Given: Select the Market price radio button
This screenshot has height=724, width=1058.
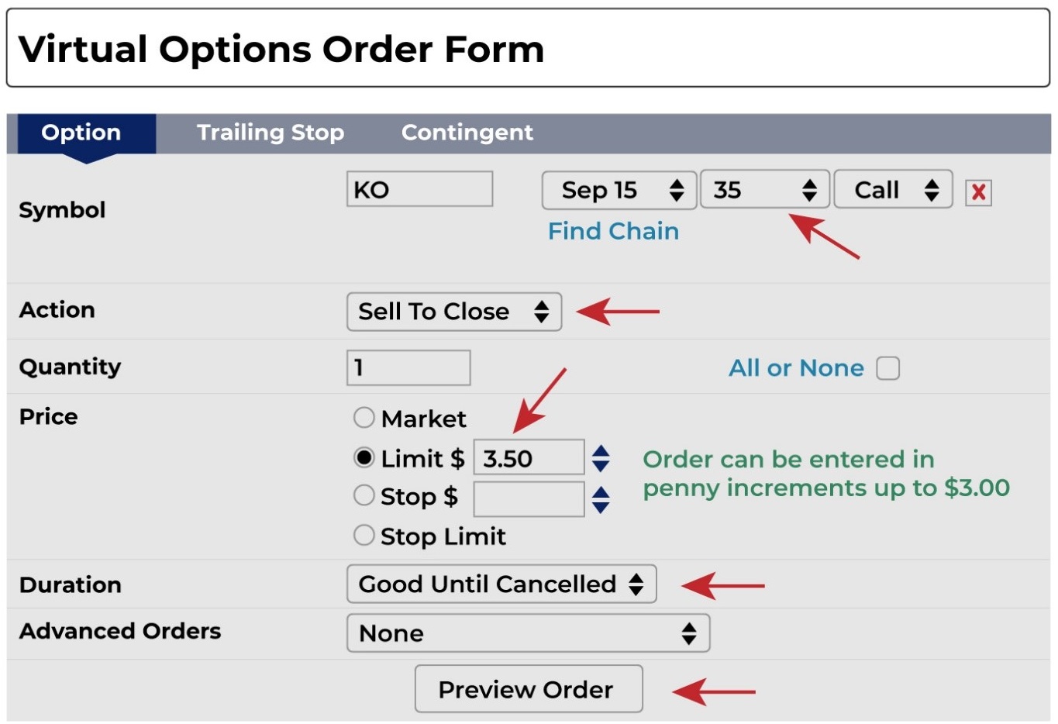Looking at the screenshot, I should click(x=364, y=418).
